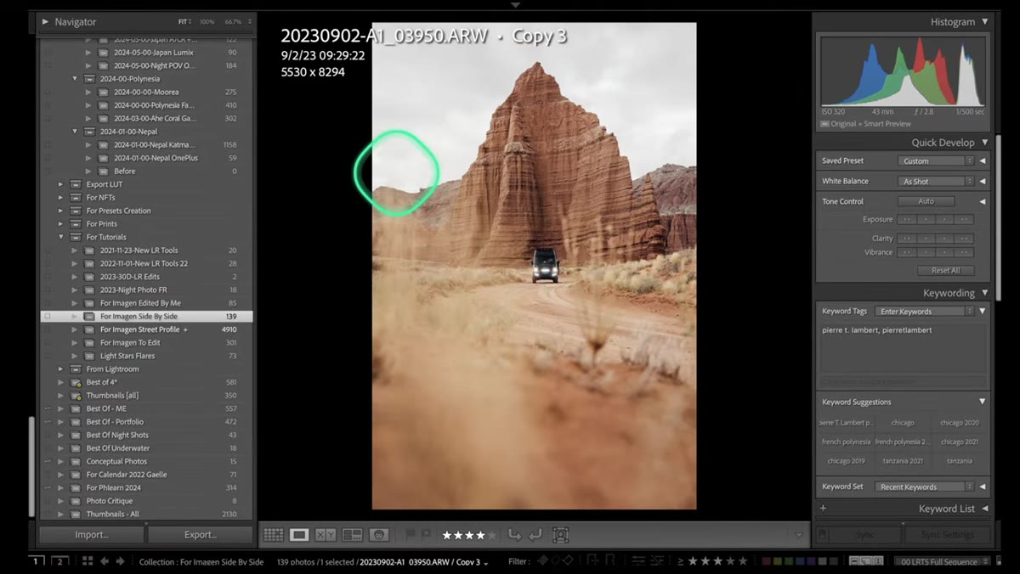1020x574 pixels.
Task: Filter by unedited photos crossed sliders icon
Action: point(657,561)
